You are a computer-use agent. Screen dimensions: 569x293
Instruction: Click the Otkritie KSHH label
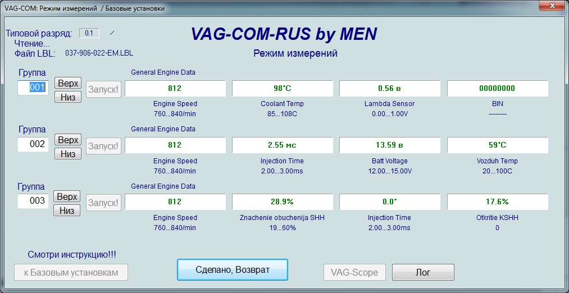click(498, 218)
